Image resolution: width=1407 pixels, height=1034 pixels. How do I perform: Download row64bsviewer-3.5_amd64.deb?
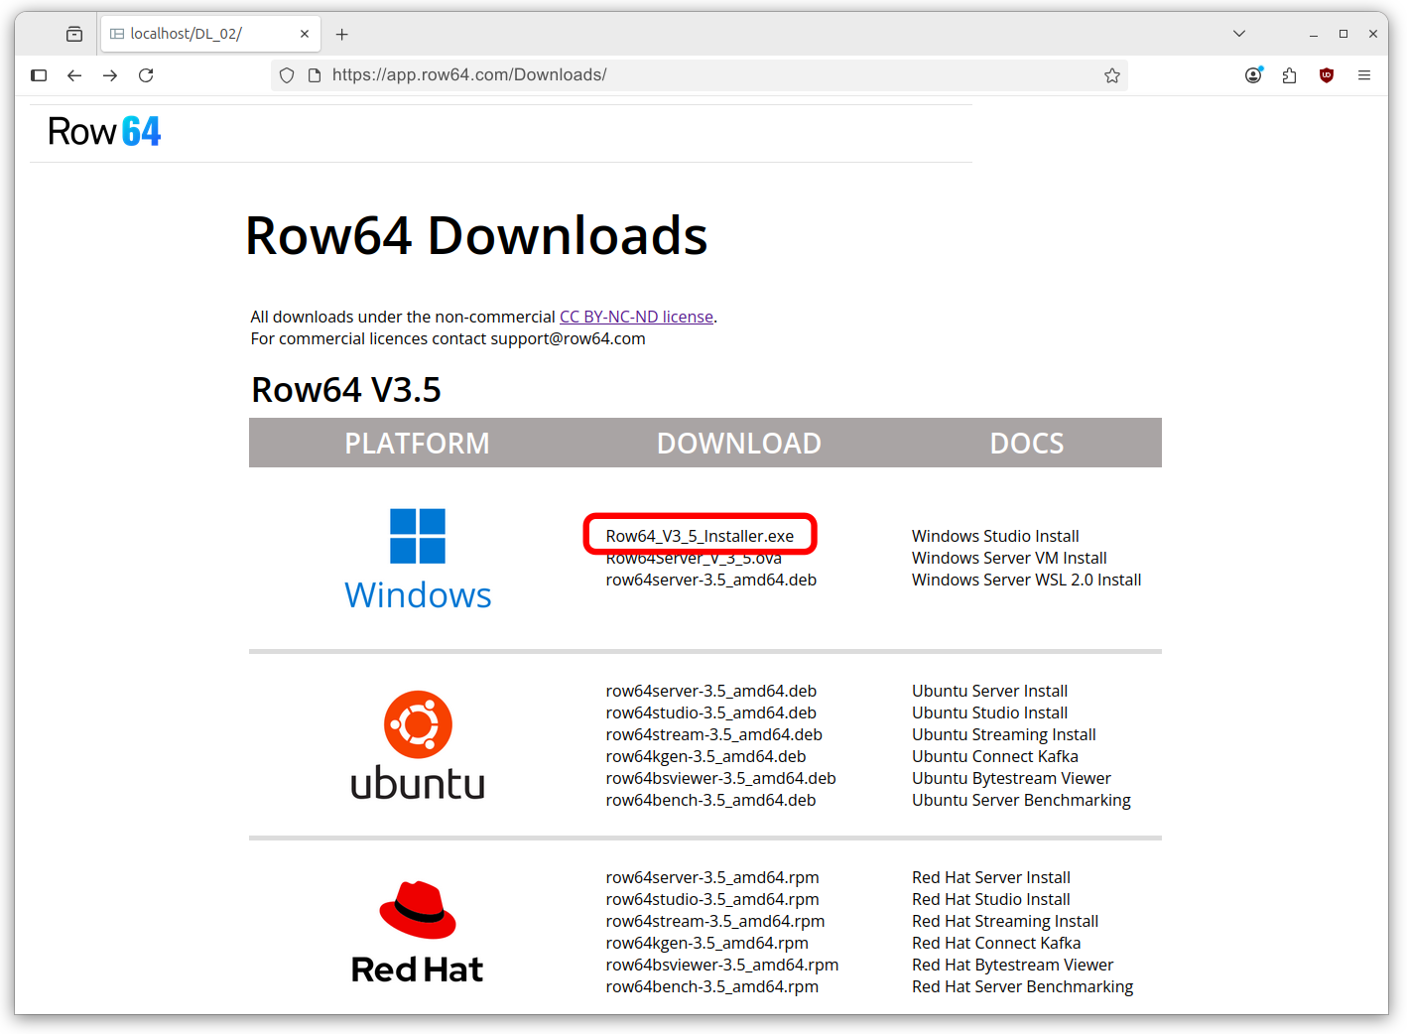(x=721, y=778)
